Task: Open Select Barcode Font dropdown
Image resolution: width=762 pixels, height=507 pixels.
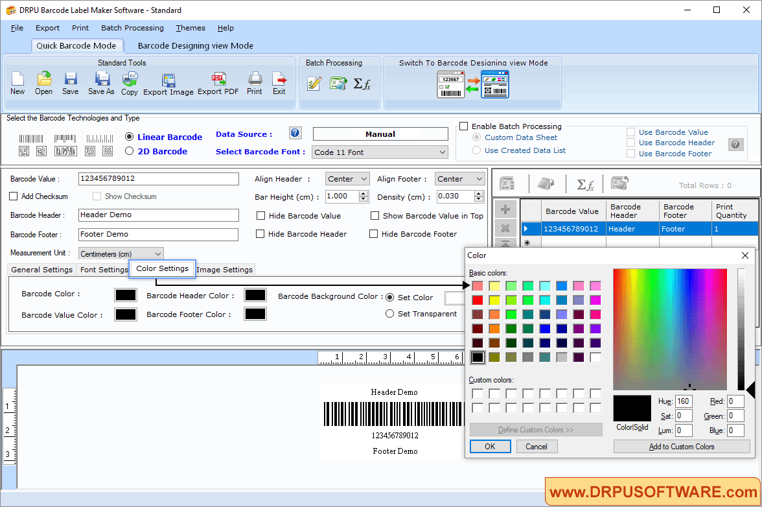Action: (x=380, y=152)
